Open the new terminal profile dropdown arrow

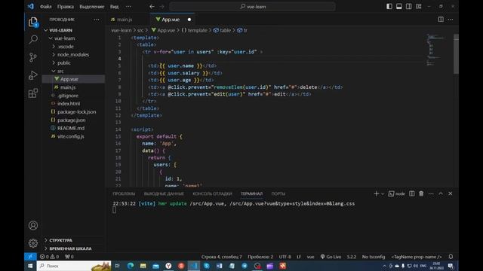click(383, 194)
